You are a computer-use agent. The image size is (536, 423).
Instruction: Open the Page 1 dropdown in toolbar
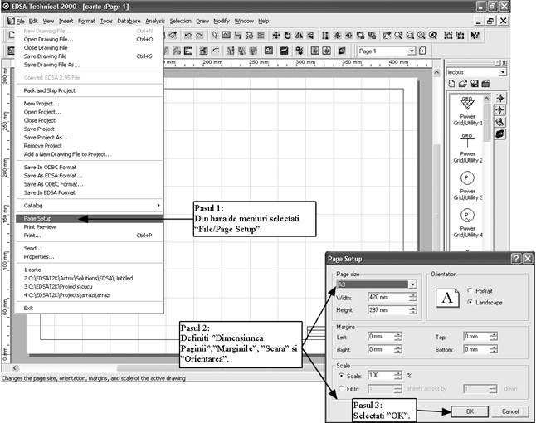(412, 51)
